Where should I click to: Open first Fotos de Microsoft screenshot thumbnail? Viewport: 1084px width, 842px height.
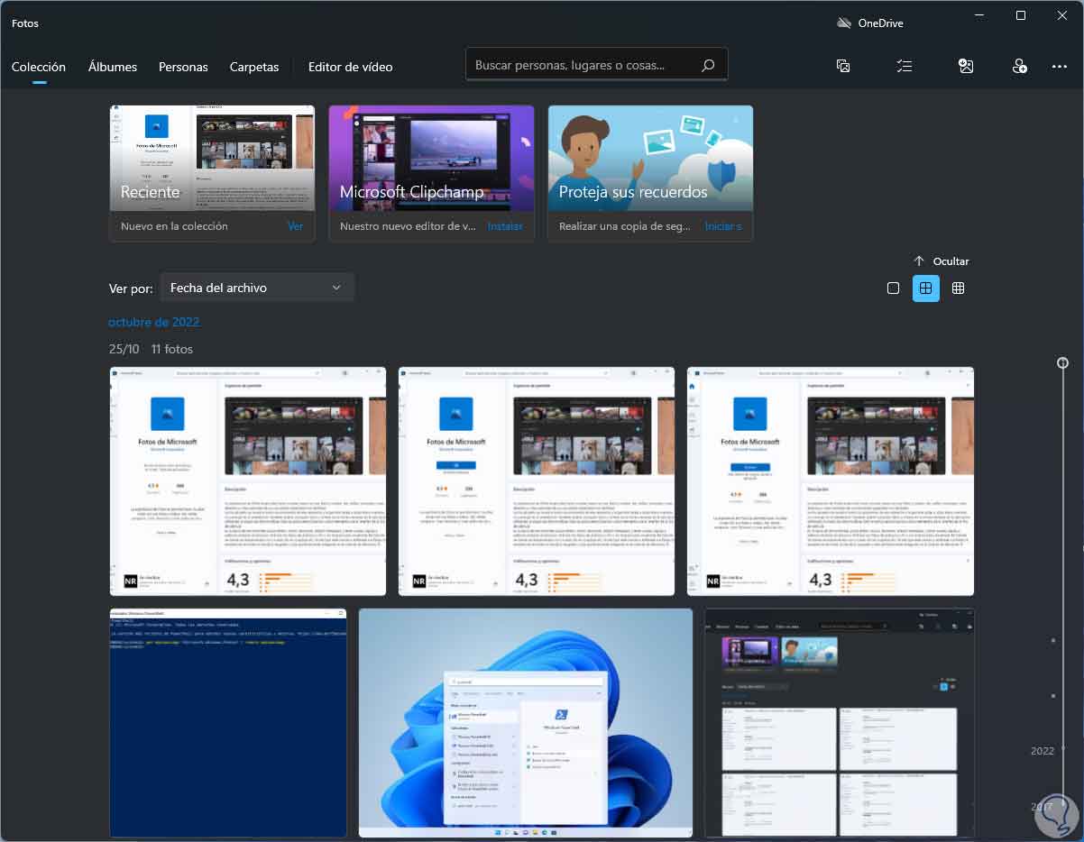(x=248, y=481)
